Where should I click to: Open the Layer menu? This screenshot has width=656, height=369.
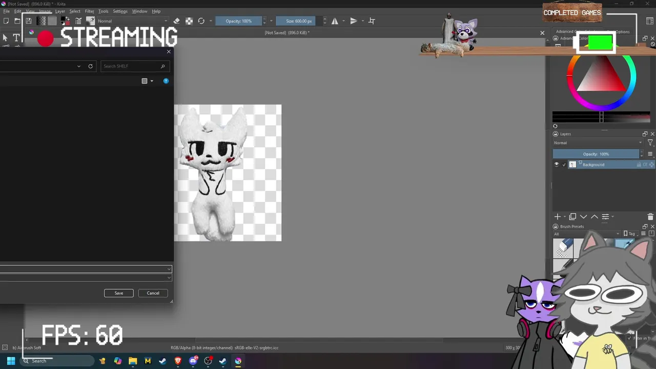tap(60, 11)
